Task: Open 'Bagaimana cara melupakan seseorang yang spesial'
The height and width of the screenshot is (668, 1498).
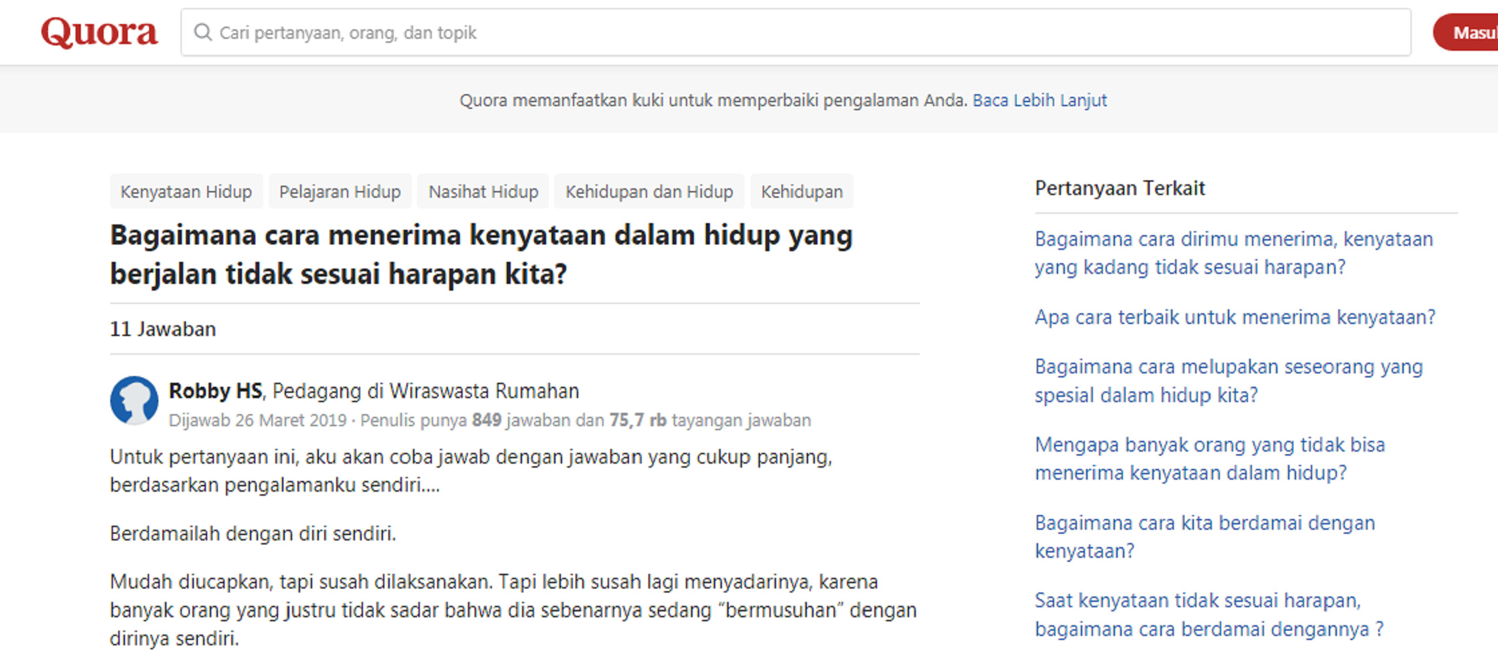Action: tap(1229, 381)
